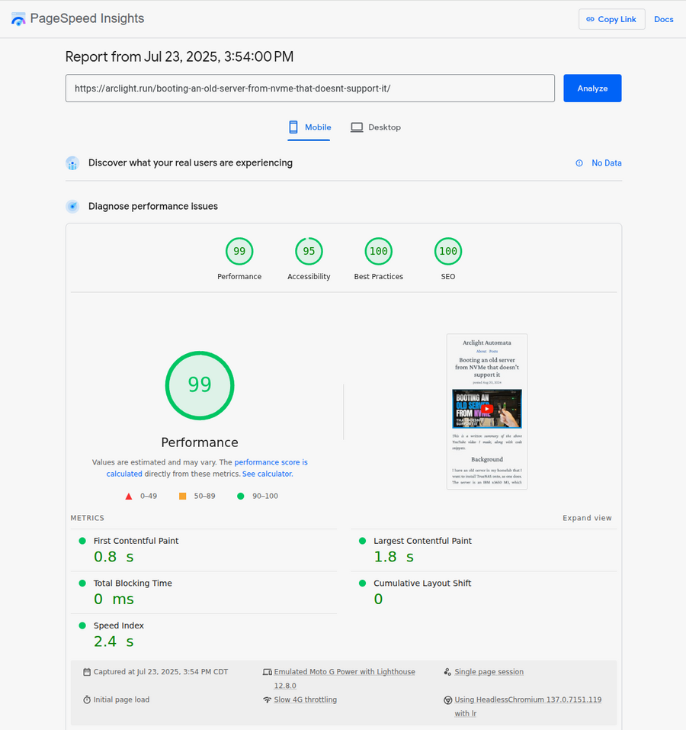Open the See calculator link
The image size is (686, 730).
(x=267, y=474)
